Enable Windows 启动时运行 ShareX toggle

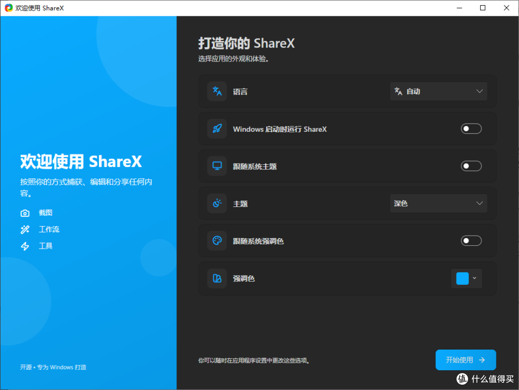471,128
